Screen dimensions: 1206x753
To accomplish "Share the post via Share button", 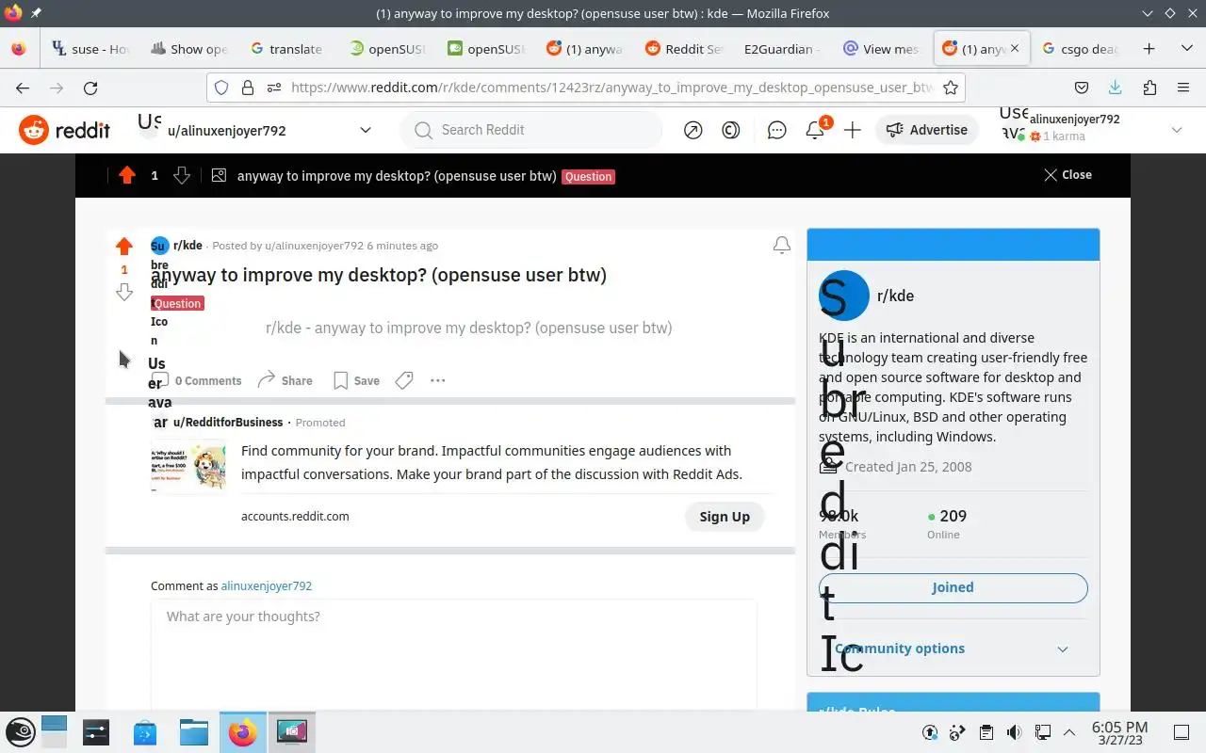I will [285, 380].
